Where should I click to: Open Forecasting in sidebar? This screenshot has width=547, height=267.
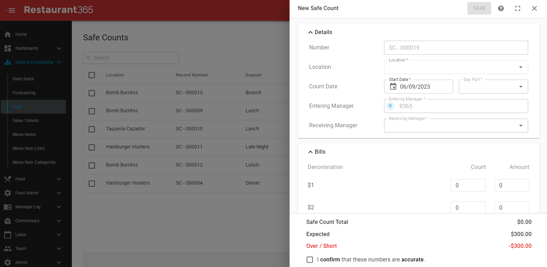click(x=24, y=93)
